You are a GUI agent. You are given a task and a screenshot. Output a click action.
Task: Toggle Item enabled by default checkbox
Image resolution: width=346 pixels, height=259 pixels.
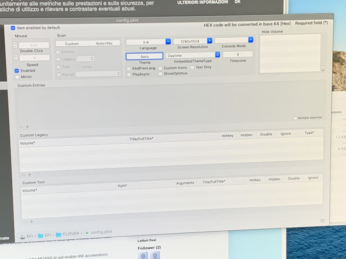coord(13,28)
